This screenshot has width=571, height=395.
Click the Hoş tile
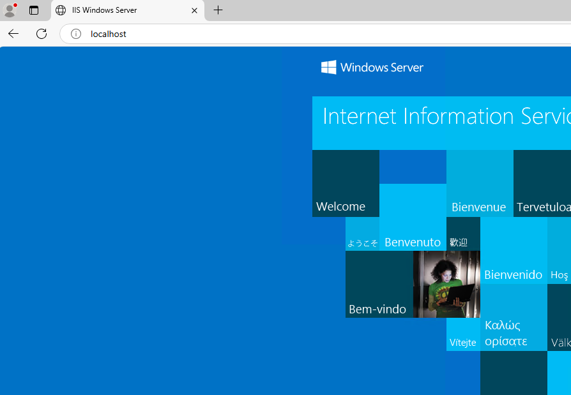point(559,251)
